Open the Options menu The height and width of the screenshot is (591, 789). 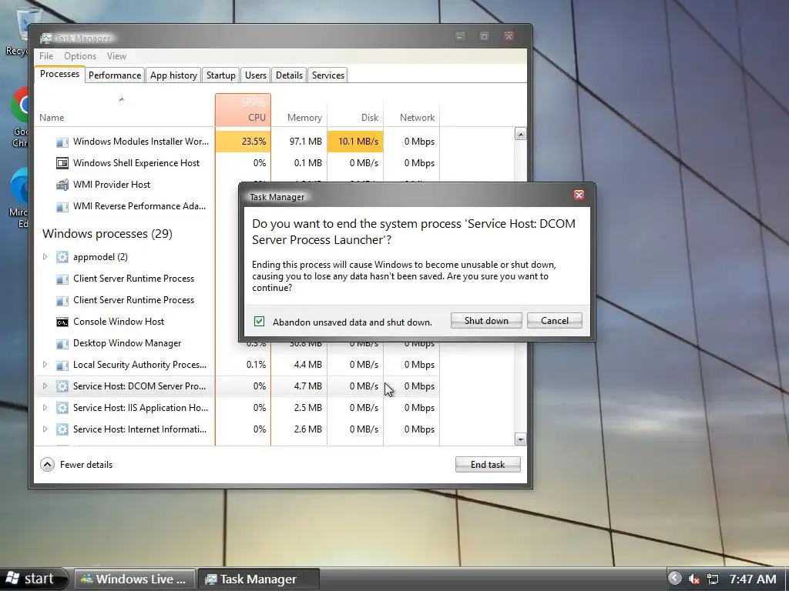80,56
